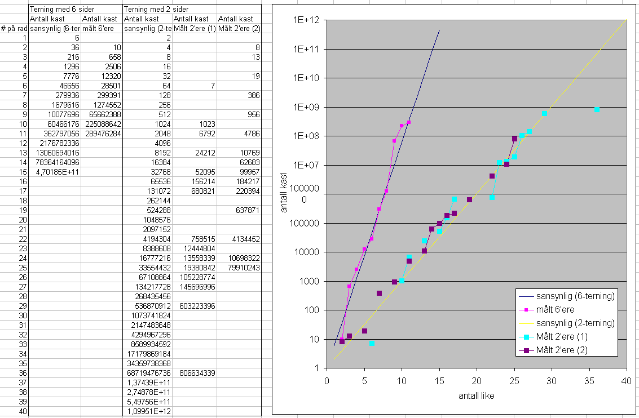The image size is (639, 418).
Task: Click cell containing 4134452
Action: (x=239, y=239)
